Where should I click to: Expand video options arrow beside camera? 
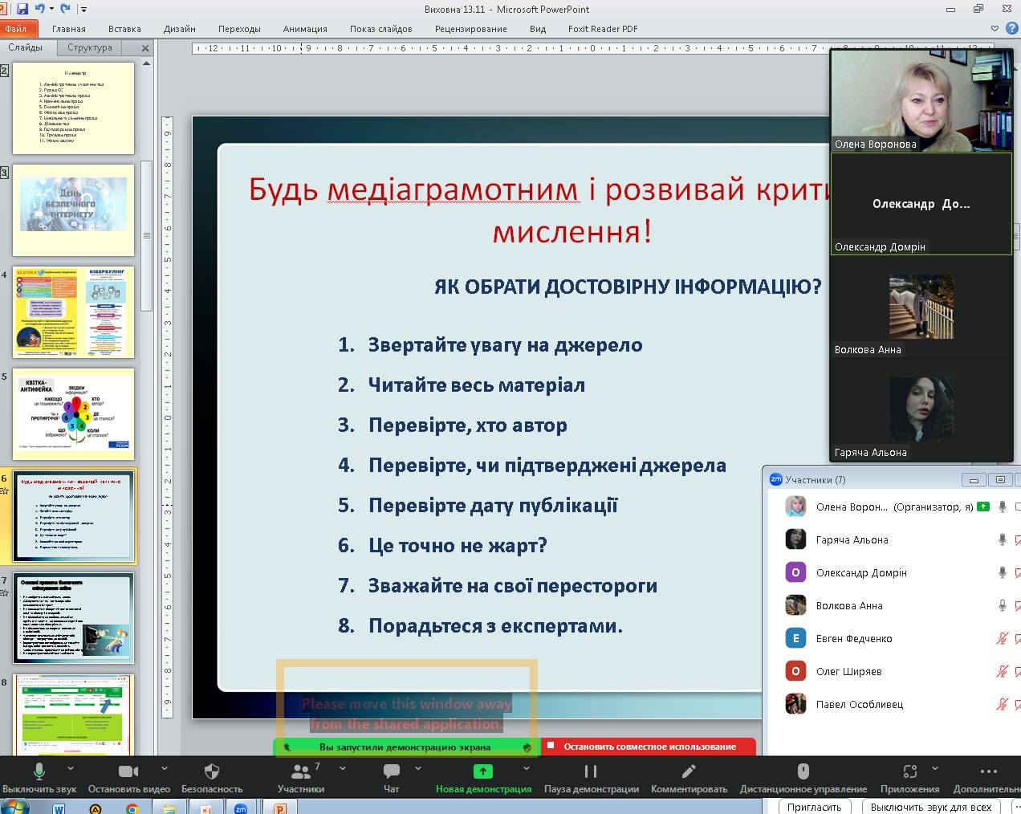click(x=165, y=768)
